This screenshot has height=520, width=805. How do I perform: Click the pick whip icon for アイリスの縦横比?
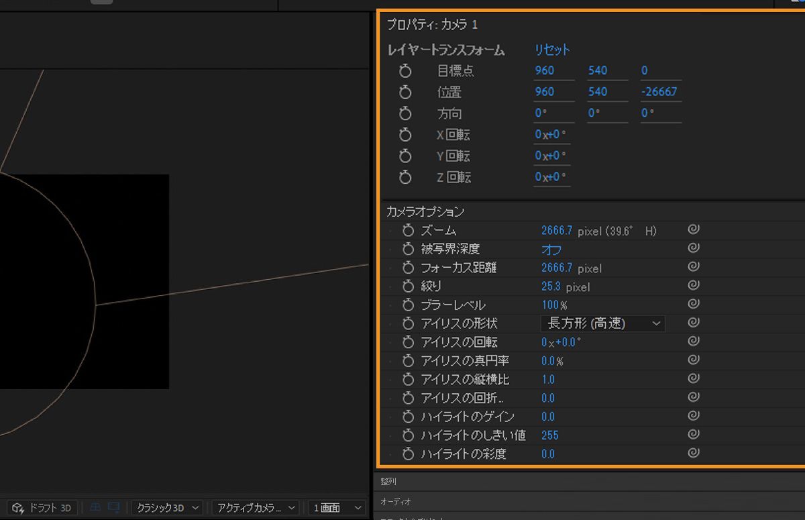click(694, 378)
